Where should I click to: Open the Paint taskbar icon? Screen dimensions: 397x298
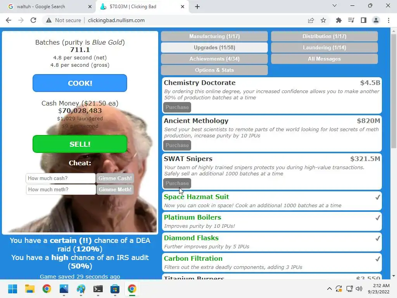[x=81, y=289]
